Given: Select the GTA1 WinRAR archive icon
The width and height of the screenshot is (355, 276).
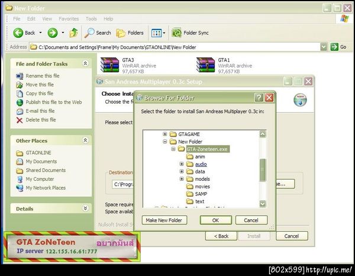Looking at the screenshot, I should (205, 65).
